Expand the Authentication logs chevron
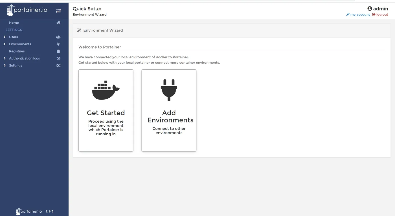Viewport: 395px width, 216px height. (x=5, y=58)
